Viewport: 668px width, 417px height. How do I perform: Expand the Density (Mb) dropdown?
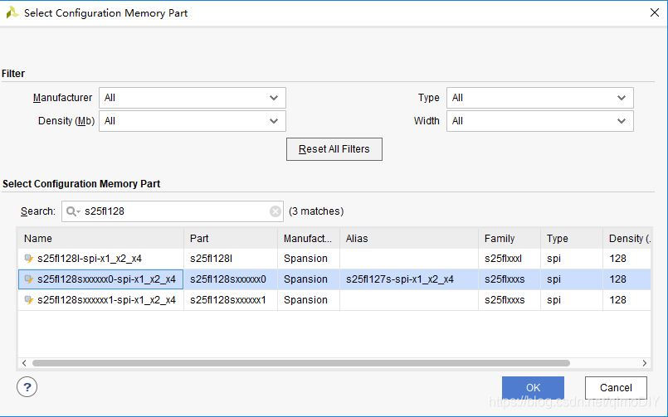click(192, 121)
